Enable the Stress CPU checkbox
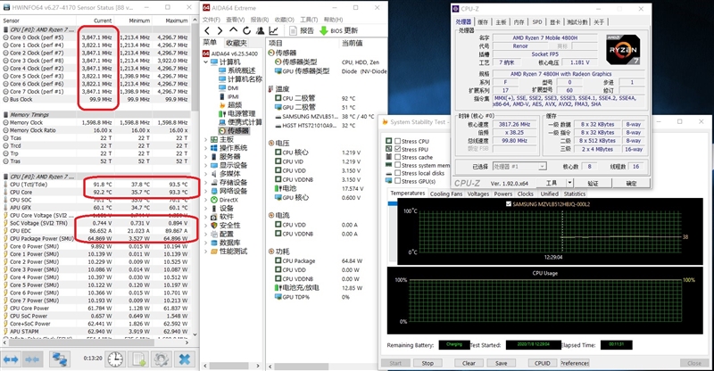 (397, 141)
